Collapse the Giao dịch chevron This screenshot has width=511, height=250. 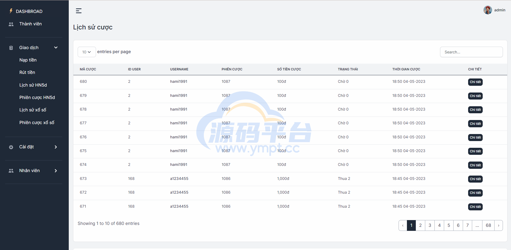(x=56, y=47)
